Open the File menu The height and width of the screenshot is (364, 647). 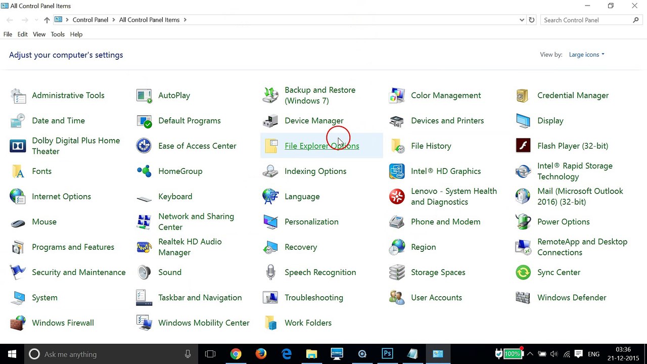[x=8, y=34]
